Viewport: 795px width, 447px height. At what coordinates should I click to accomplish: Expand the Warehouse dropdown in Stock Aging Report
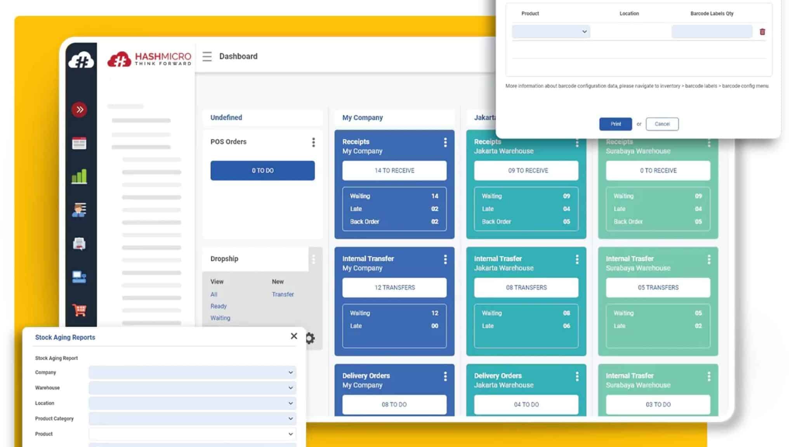point(193,388)
